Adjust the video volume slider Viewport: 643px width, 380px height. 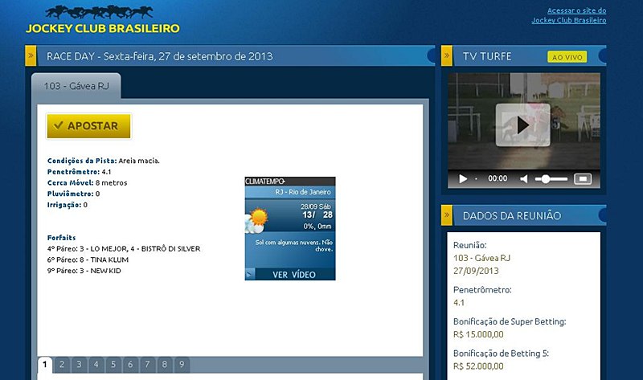pyautogui.click(x=551, y=179)
